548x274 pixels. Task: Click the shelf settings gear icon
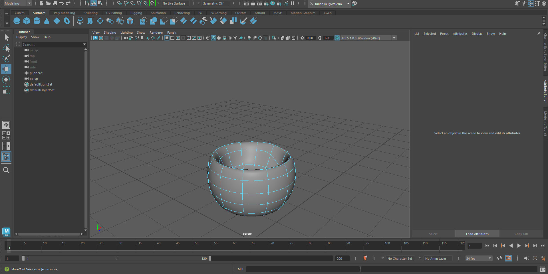click(7, 23)
